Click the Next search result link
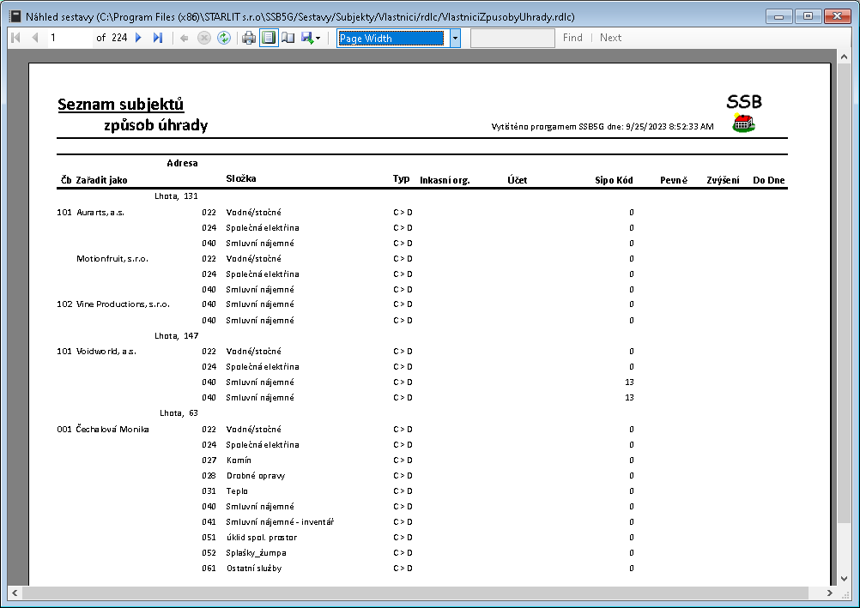 610,38
